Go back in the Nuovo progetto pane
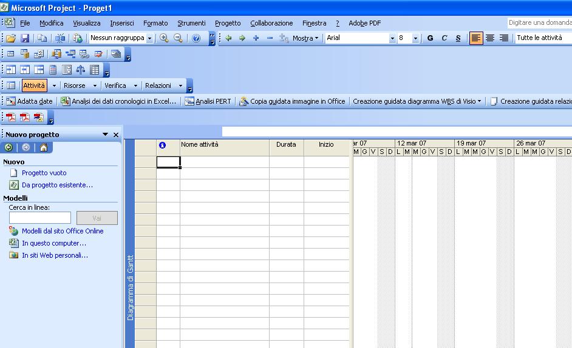The height and width of the screenshot is (348, 572). tap(9, 147)
